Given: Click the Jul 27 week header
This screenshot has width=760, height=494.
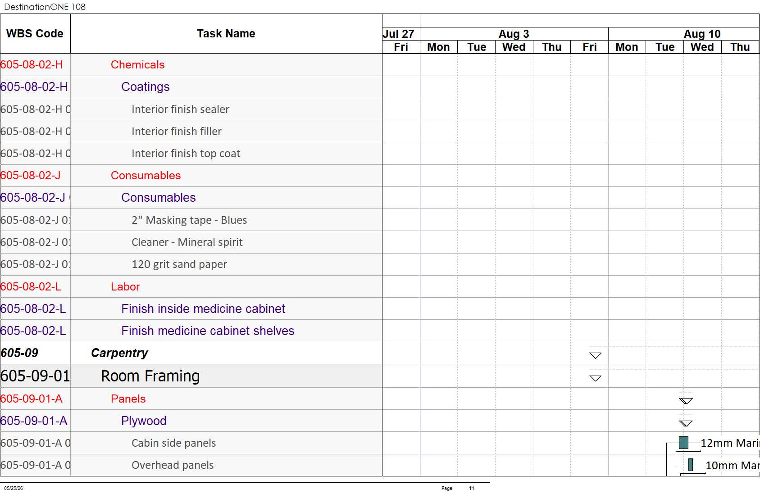Looking at the screenshot, I should 401,34.
